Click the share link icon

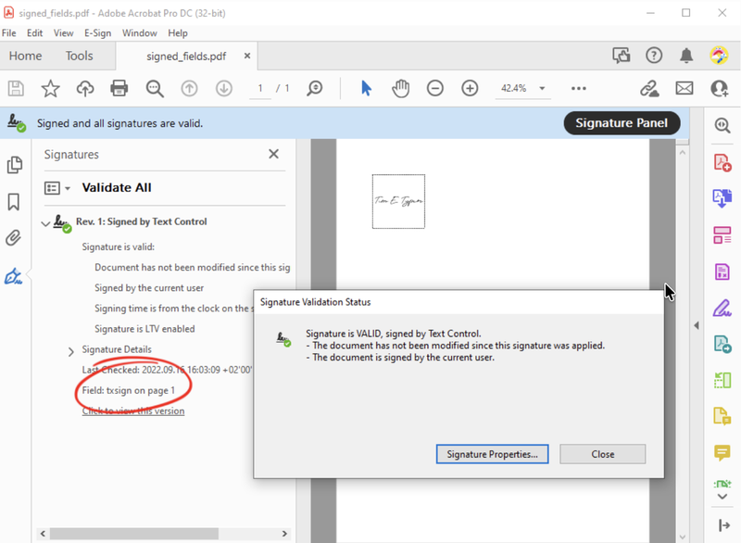tap(649, 88)
